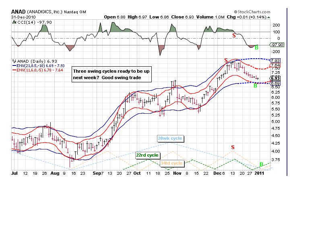Viewport: 322px width, 241px height.
Task: Click the 3.75 price axis label
Action: [x=276, y=159]
